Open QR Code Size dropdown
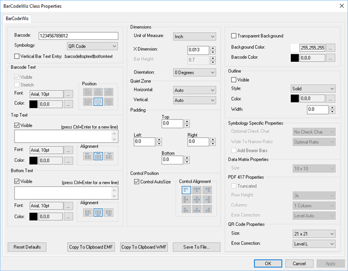Image resolution: width=348 pixels, height=271 pixels. [x=314, y=234]
